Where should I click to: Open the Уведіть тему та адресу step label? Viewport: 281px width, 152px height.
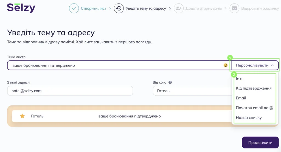[146, 8]
